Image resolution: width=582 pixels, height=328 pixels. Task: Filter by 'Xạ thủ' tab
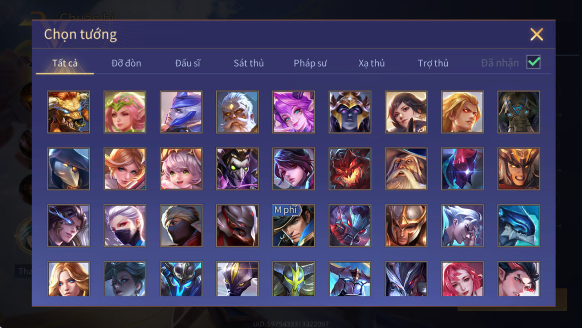(x=371, y=63)
